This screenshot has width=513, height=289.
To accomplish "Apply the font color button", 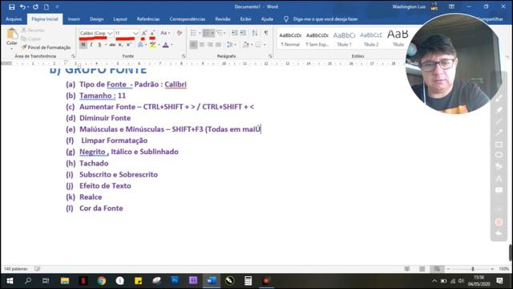I will tap(166, 45).
